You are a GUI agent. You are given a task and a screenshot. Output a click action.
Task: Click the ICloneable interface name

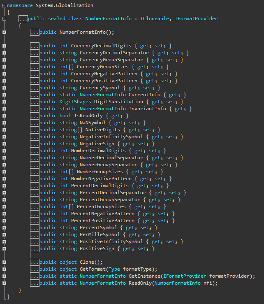point(155,19)
